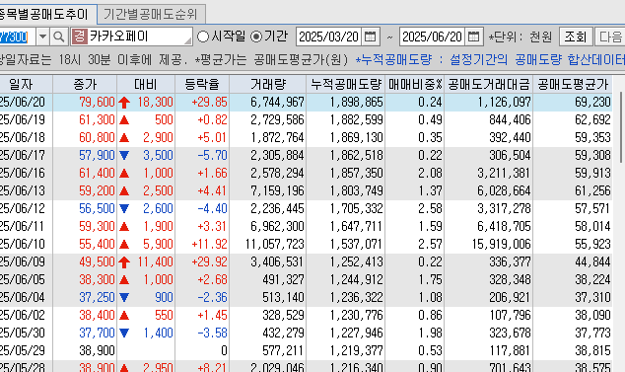
Task: Click the 다음 next button
Action: (610, 37)
